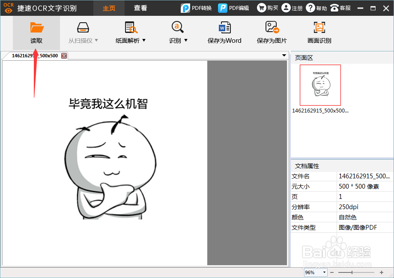Open the 购买 purchase option

267,8
